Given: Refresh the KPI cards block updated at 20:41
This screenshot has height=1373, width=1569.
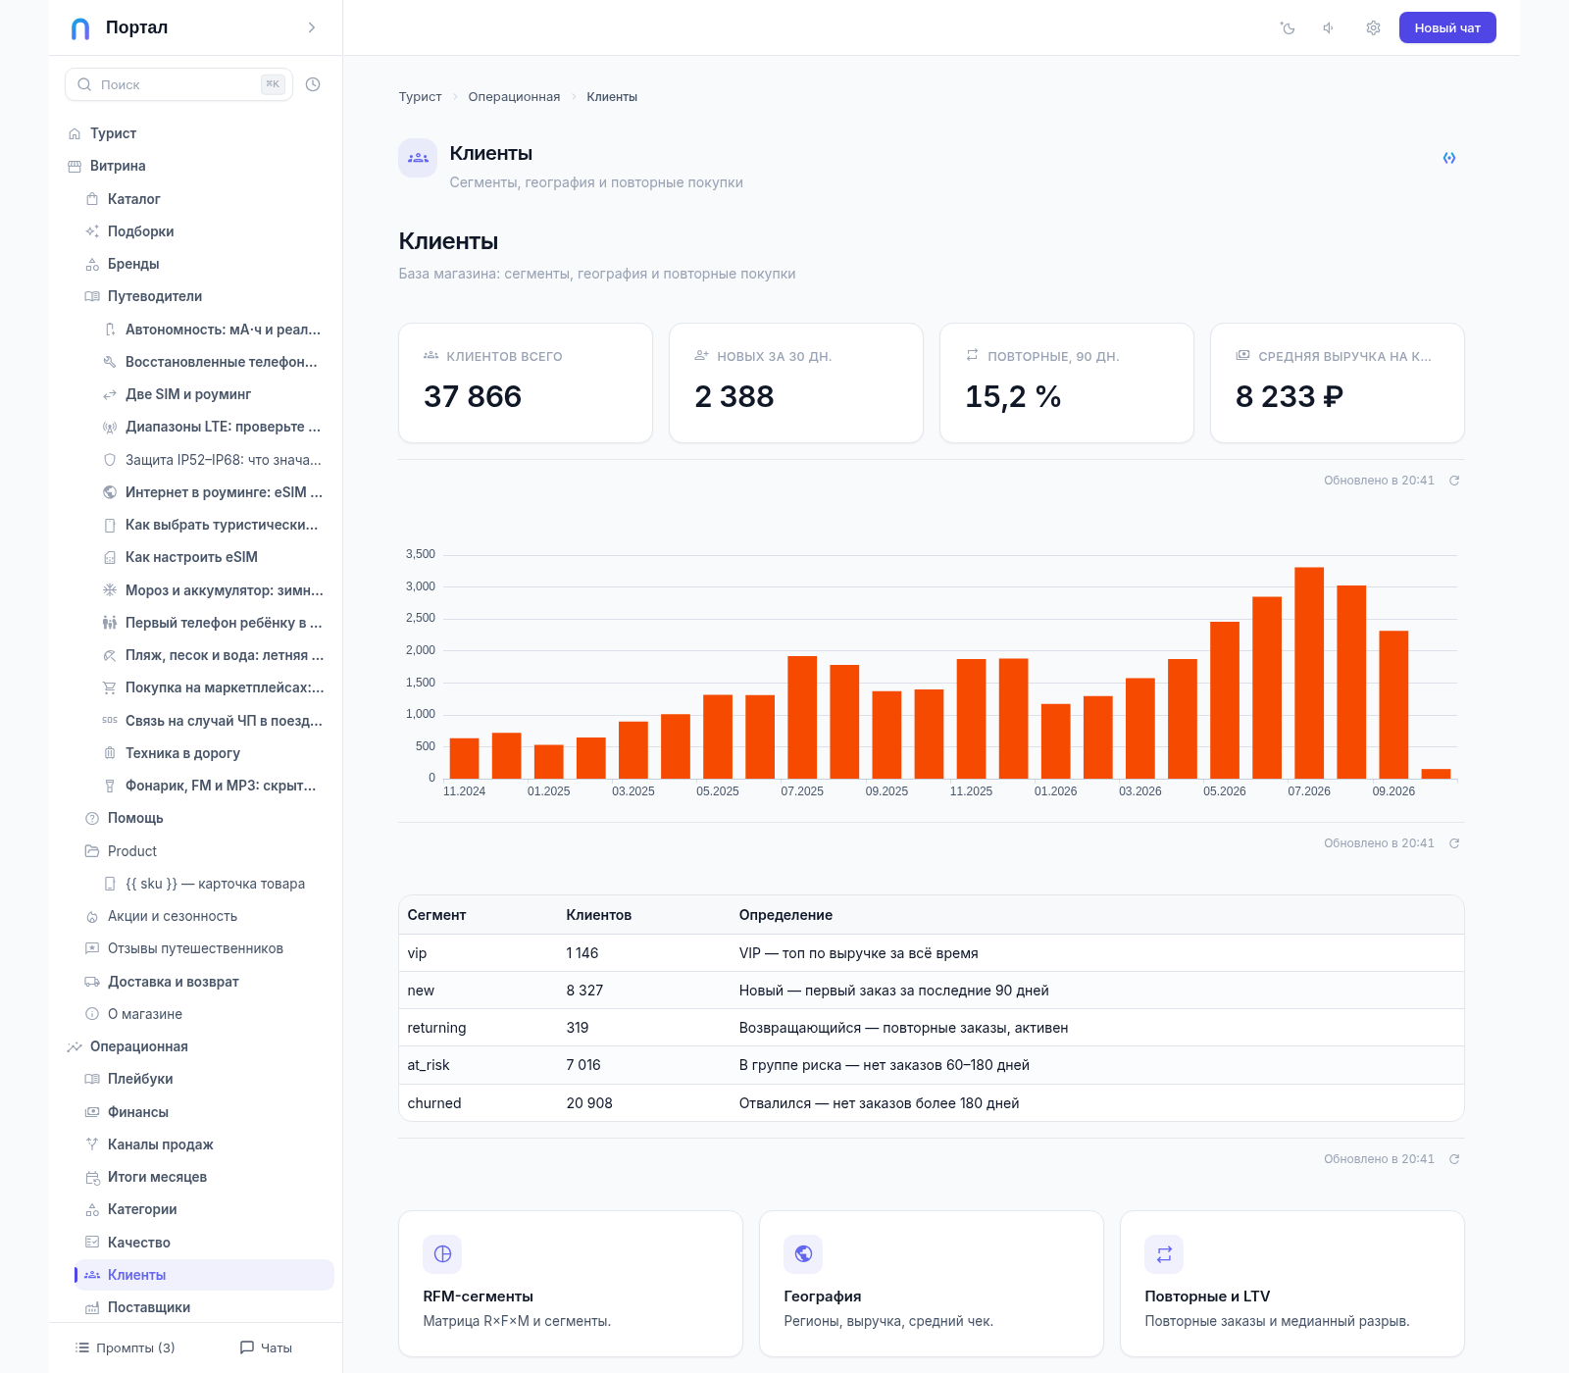Looking at the screenshot, I should click(1454, 481).
